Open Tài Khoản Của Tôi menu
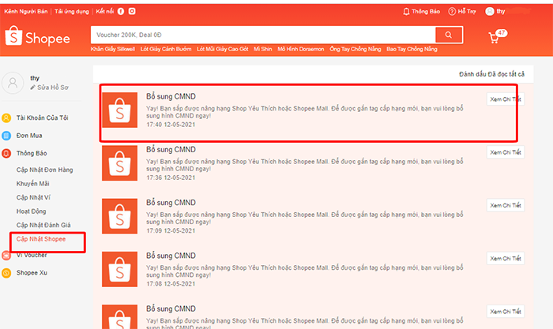The height and width of the screenshot is (329, 553). [42, 118]
